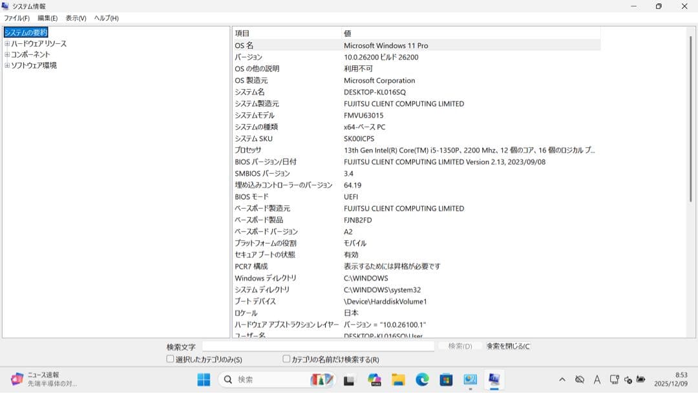The image size is (698, 393).
Task: Switch IME mode via the A tray icon
Action: click(597, 380)
